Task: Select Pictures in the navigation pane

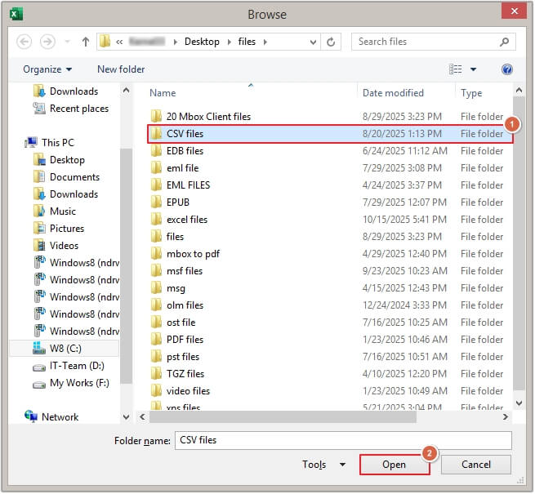Action: tap(59, 229)
